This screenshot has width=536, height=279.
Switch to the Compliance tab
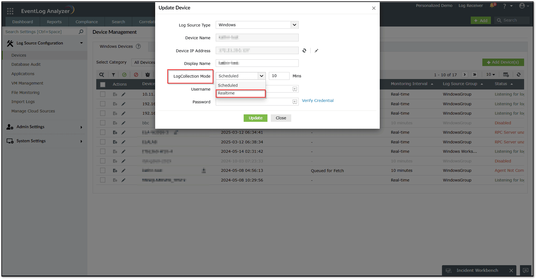tap(87, 22)
